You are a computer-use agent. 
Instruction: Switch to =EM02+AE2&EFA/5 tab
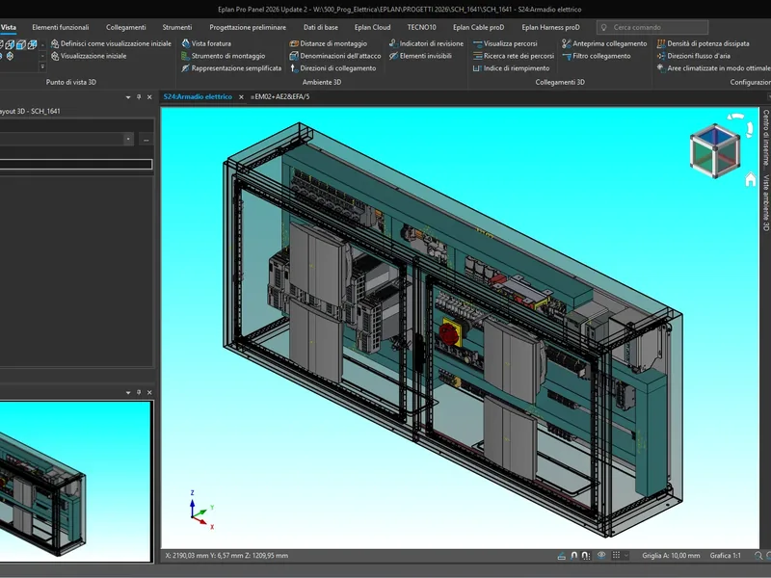279,97
